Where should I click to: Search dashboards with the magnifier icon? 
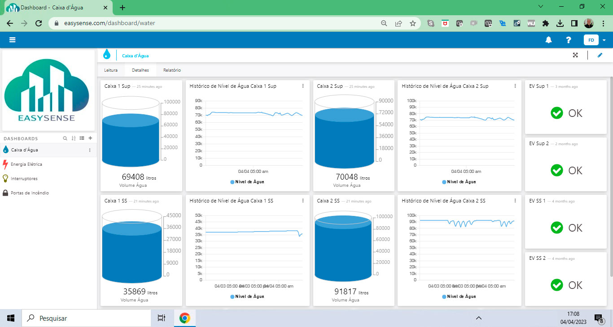[x=65, y=138]
